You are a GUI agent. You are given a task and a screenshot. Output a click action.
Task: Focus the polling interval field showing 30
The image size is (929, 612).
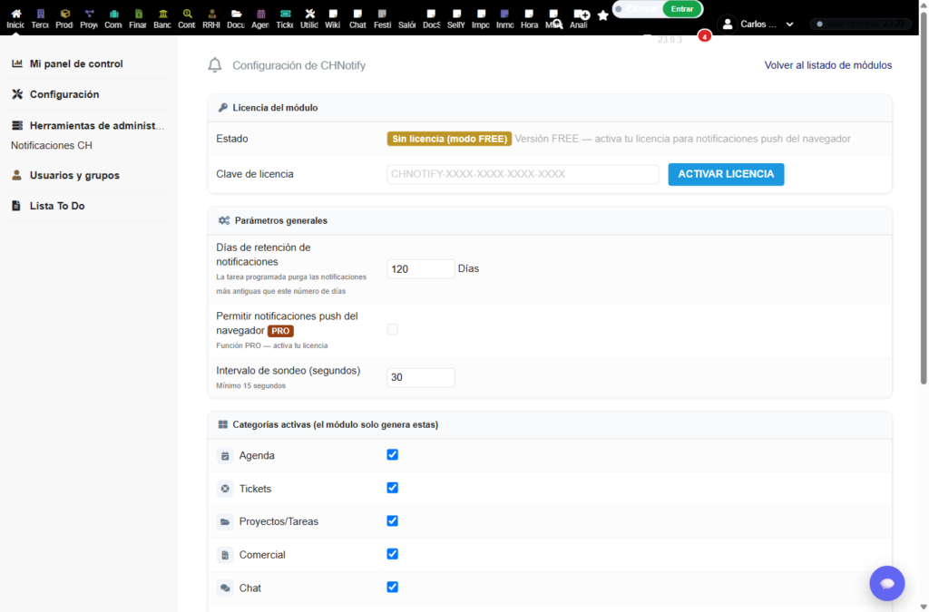point(421,377)
